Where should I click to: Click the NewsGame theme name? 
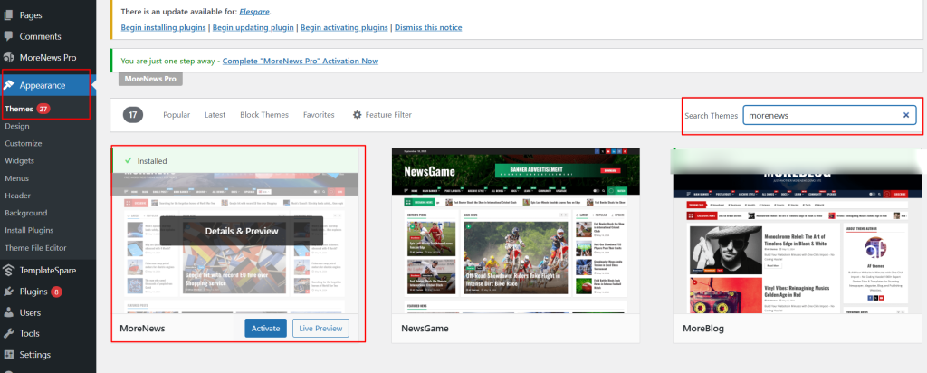pos(425,328)
